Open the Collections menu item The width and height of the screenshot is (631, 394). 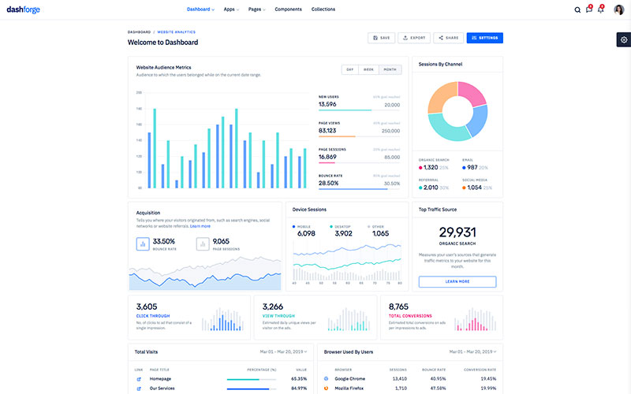tap(323, 9)
